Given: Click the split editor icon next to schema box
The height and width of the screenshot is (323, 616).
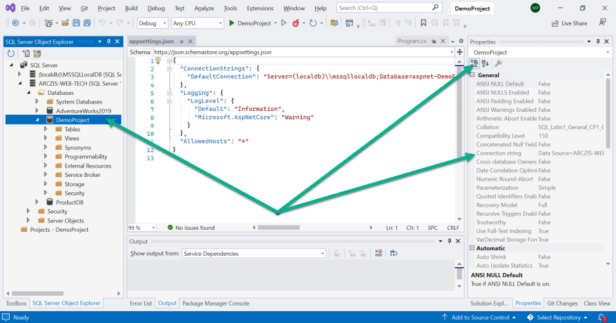Looking at the screenshot, I should 460,52.
